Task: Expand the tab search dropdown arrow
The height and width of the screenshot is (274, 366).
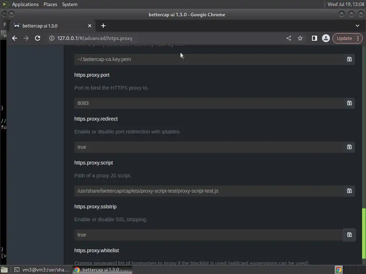Action: coord(357,26)
